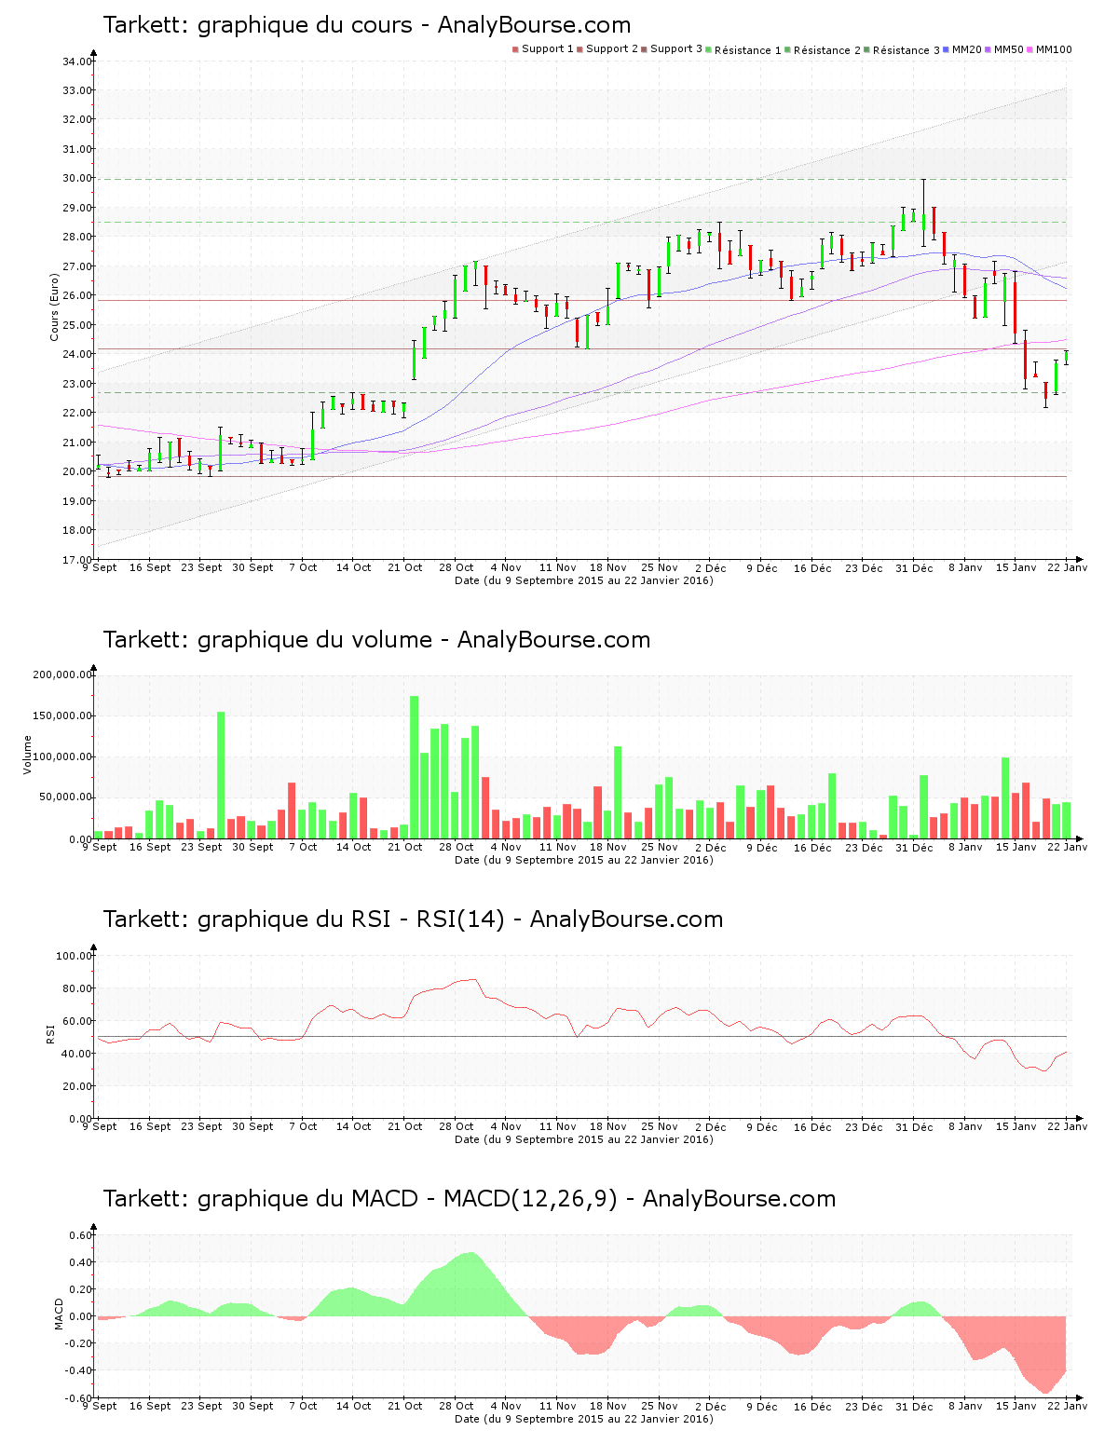Click the Résistance 1 legend color swatch
Screen dimensions: 1118x1444
coord(708,49)
